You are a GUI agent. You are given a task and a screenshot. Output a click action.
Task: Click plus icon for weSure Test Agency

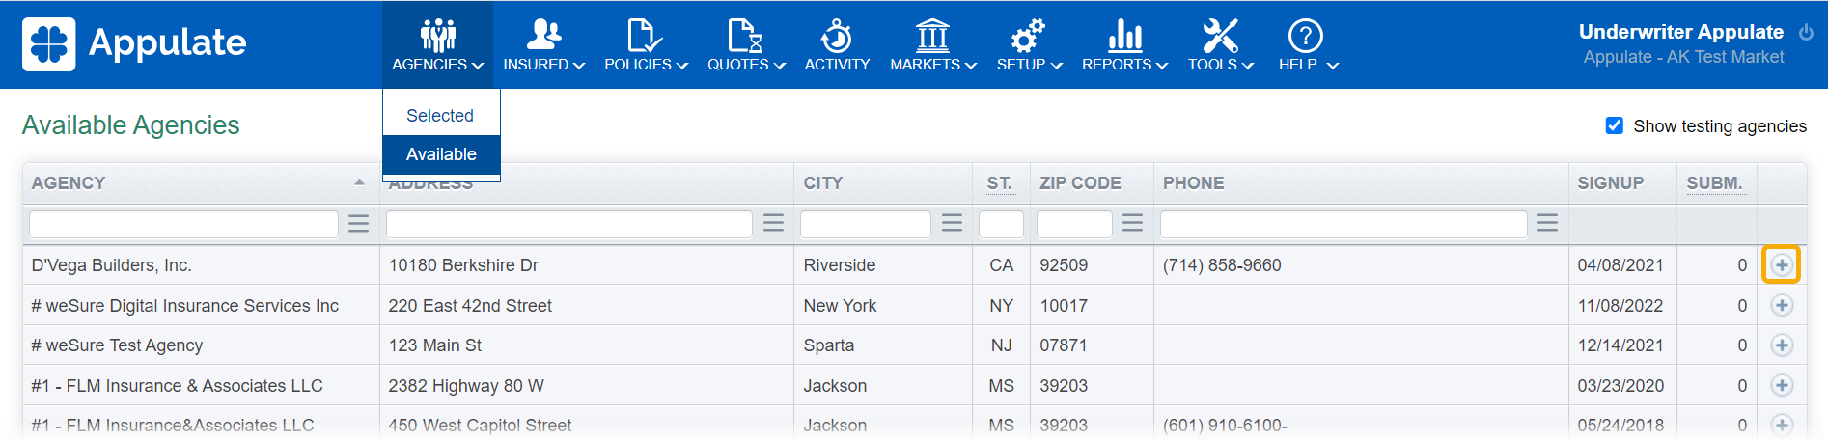[1781, 345]
